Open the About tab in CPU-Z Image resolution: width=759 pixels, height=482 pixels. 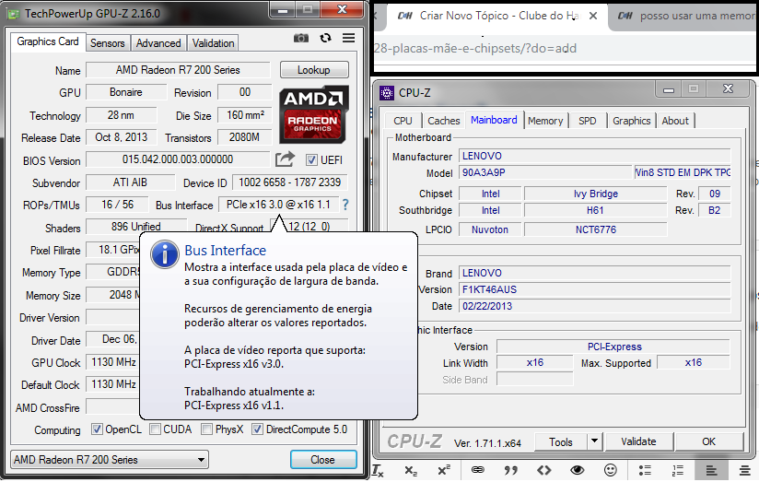[x=675, y=121]
